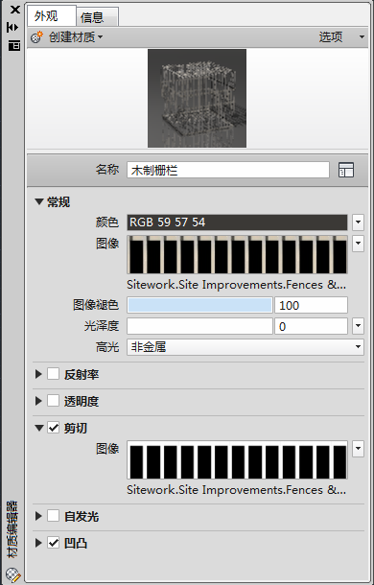Click the 光泽度 value field showing 0
This screenshot has width=374, height=585.
click(312, 326)
